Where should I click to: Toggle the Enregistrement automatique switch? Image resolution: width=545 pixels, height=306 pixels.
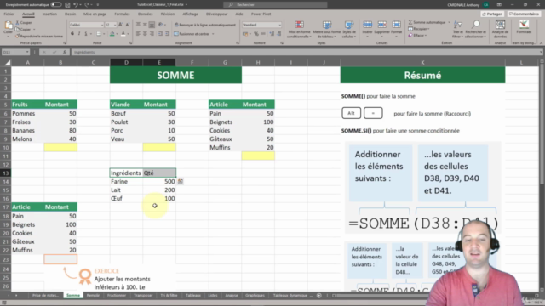click(x=56, y=4)
